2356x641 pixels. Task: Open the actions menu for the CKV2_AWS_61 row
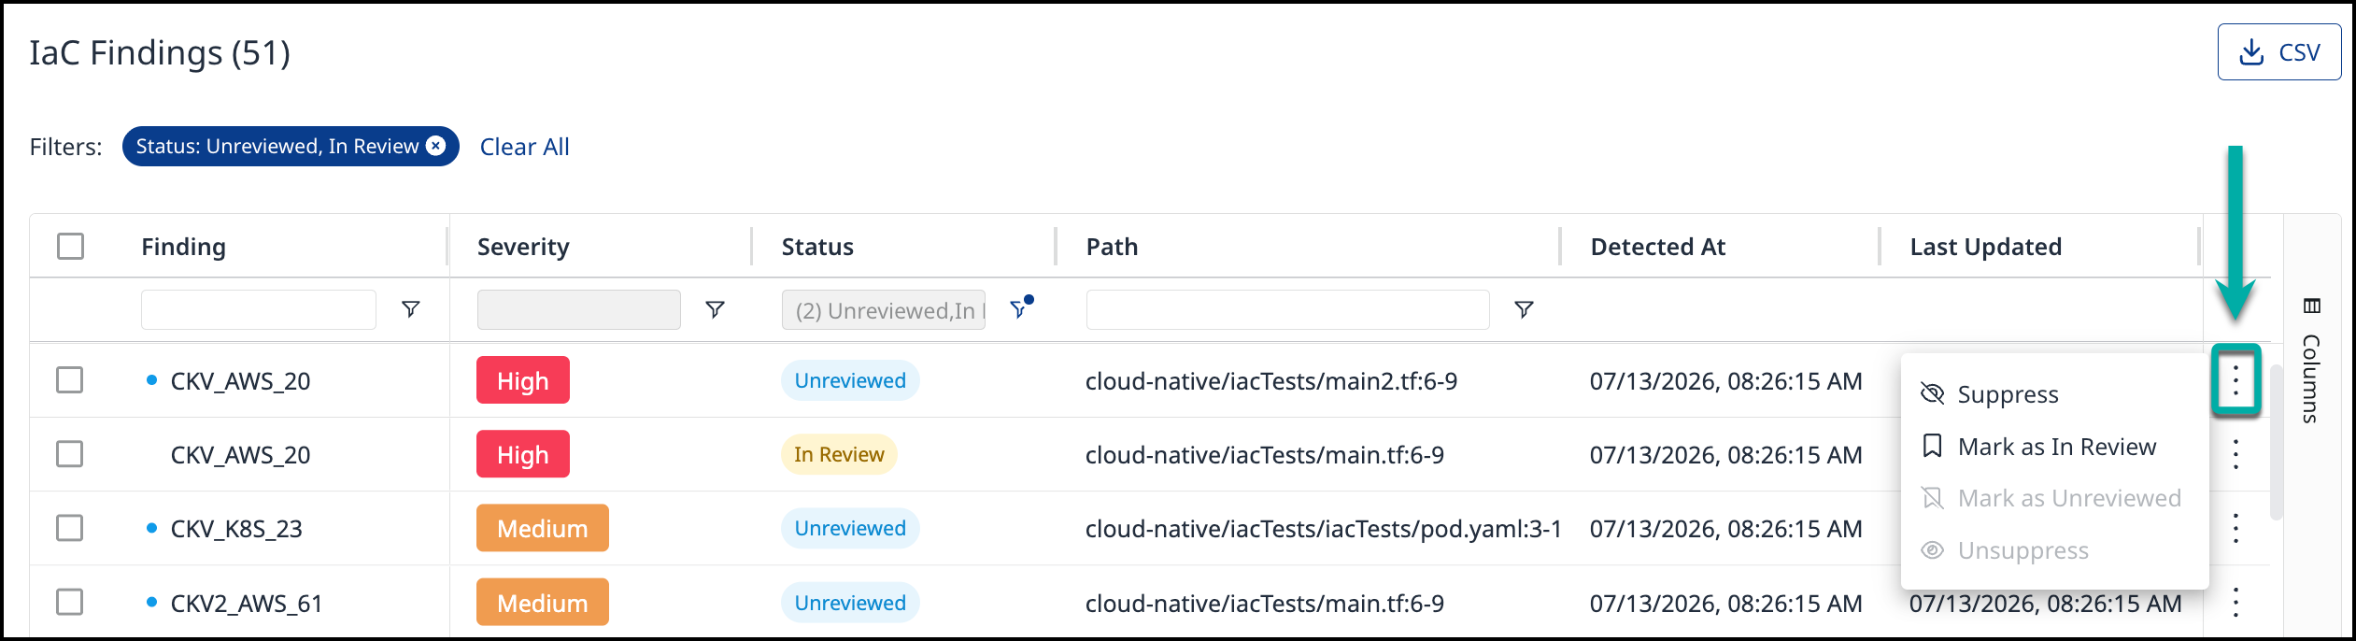pyautogui.click(x=2235, y=603)
